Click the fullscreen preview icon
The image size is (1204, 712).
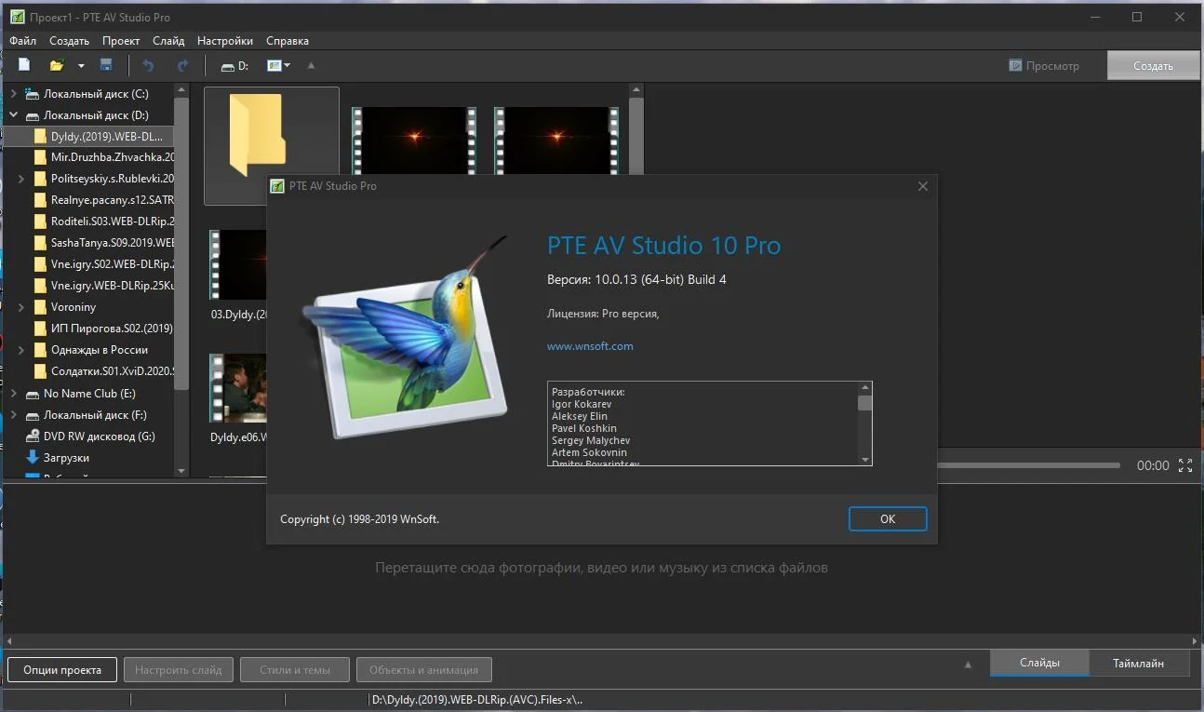coord(1185,465)
